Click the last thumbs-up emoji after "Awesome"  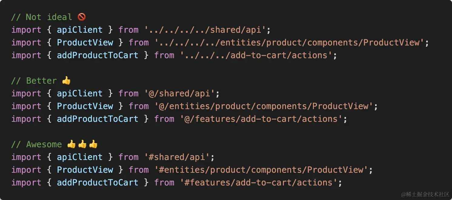[x=93, y=144]
